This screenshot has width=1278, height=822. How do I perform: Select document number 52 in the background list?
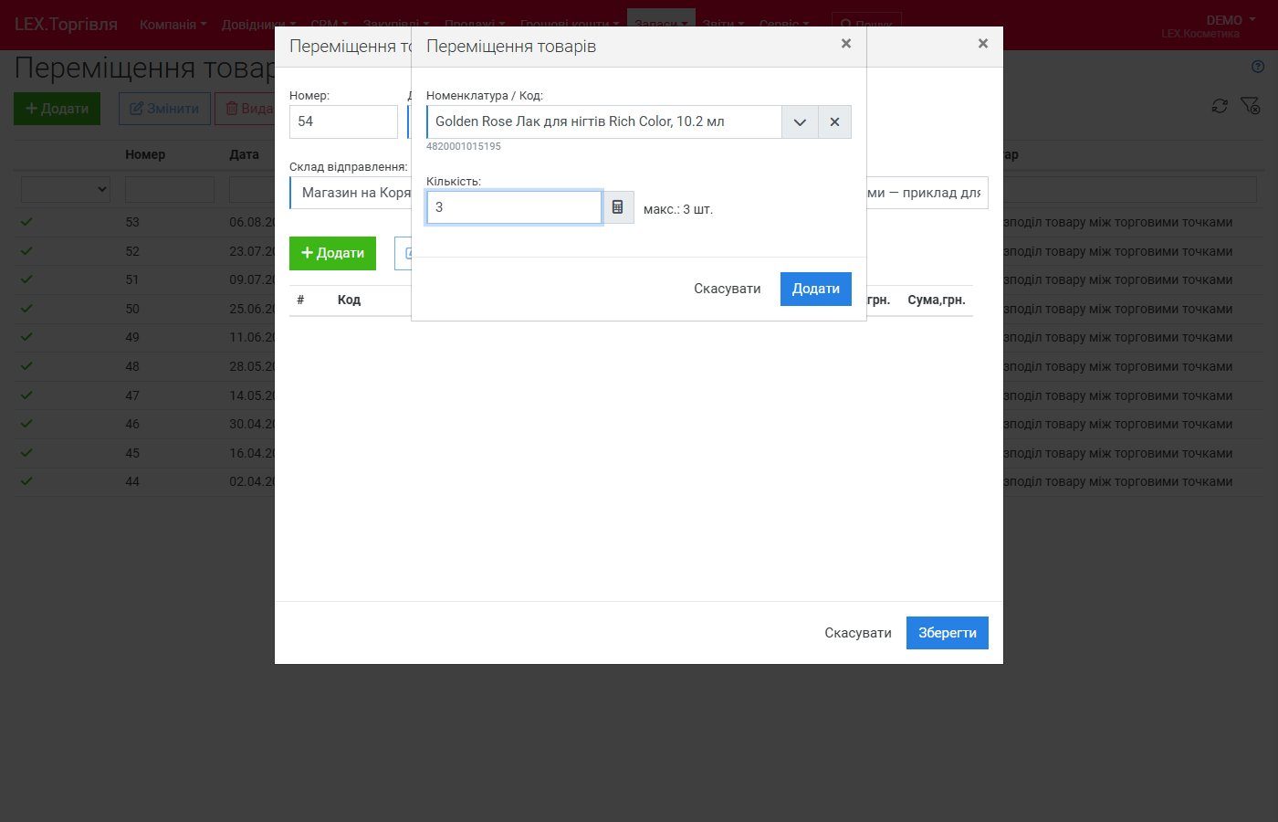pos(132,251)
